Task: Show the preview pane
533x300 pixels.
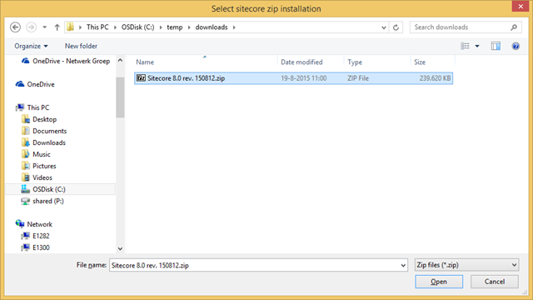Action: 496,46
